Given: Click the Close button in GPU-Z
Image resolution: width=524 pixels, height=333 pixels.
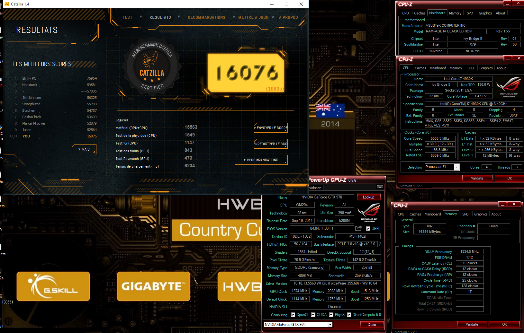Looking at the screenshot, I should (372, 325).
